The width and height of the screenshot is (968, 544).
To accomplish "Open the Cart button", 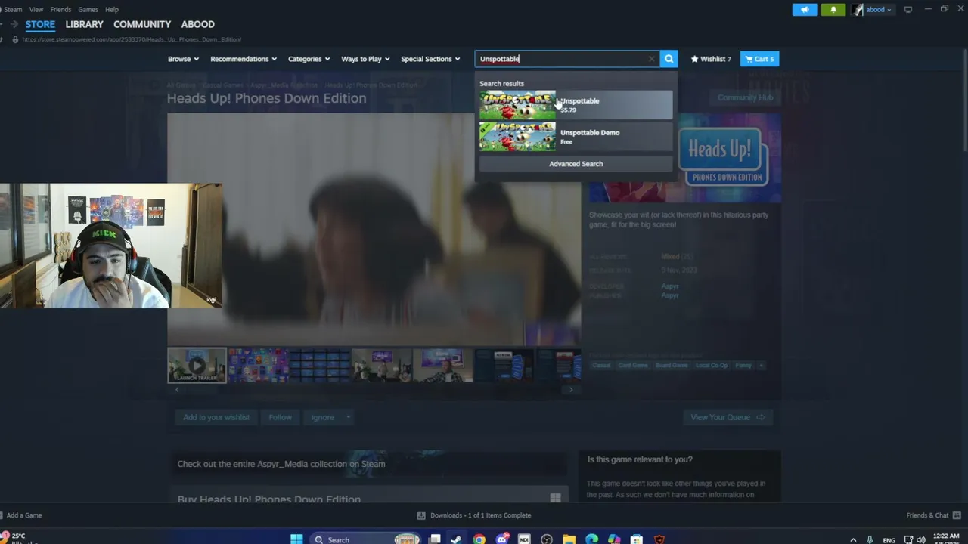I will [x=759, y=59].
